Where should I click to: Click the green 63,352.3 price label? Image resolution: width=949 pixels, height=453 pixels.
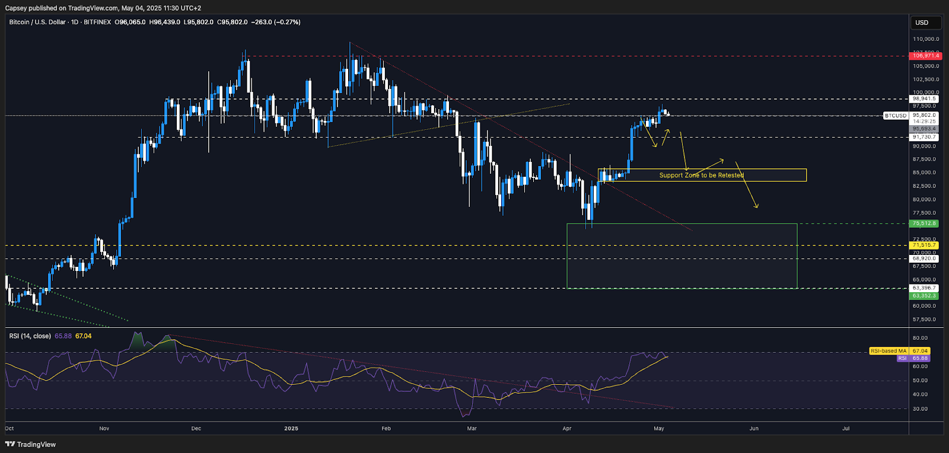tap(924, 296)
